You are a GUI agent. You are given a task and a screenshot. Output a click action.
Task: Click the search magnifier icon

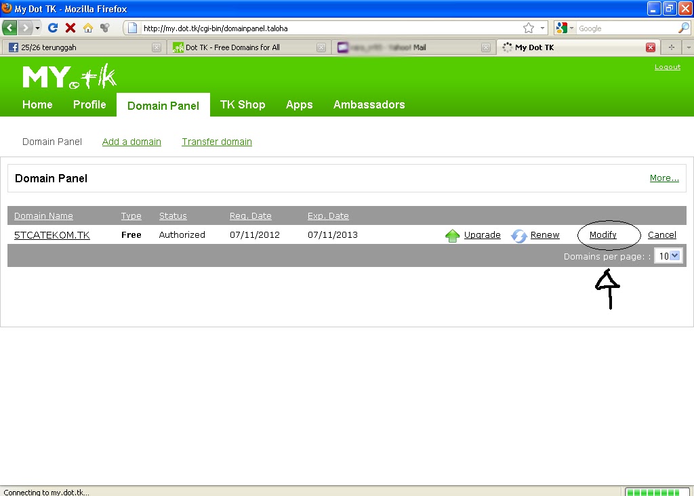684,28
